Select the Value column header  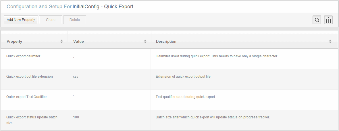[109, 41]
